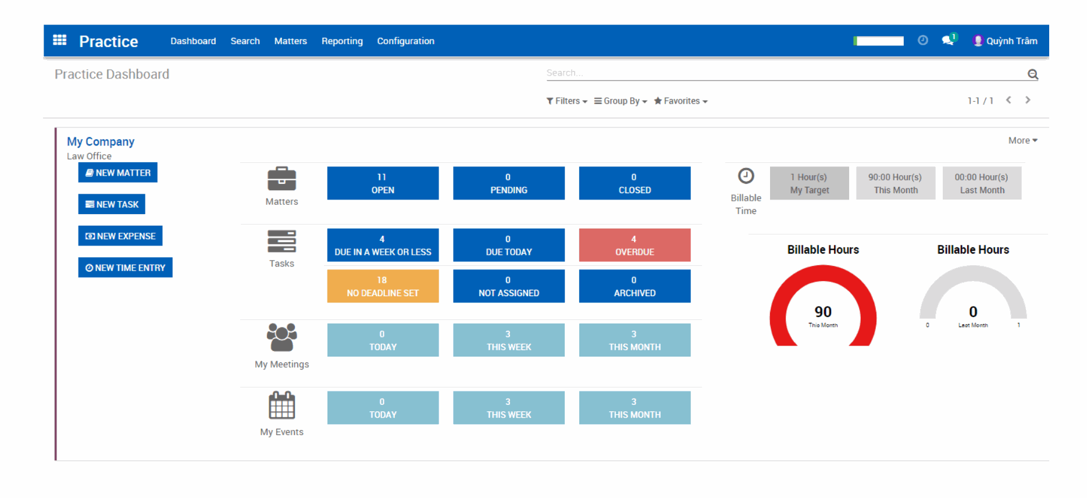Open the apps grid menu icon

click(59, 40)
